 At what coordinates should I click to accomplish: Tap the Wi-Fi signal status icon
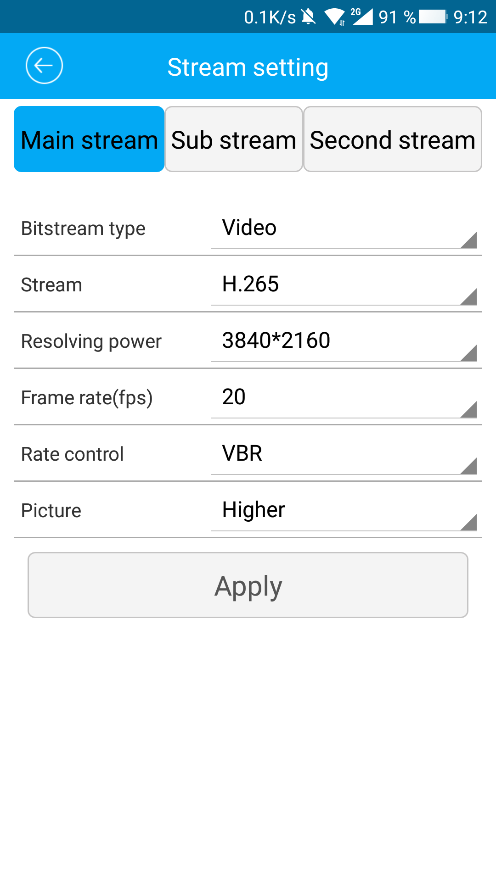[x=335, y=17]
